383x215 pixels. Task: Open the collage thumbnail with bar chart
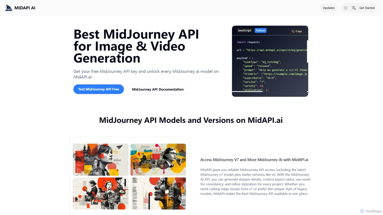tap(158, 193)
